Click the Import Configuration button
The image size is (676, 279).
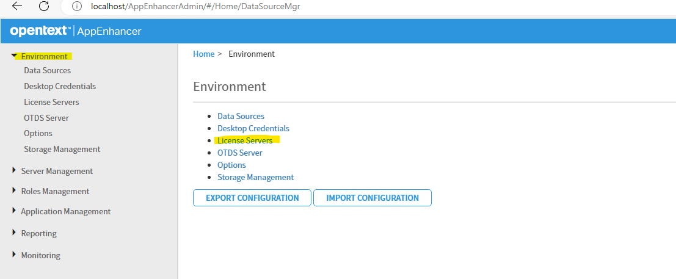(x=373, y=198)
